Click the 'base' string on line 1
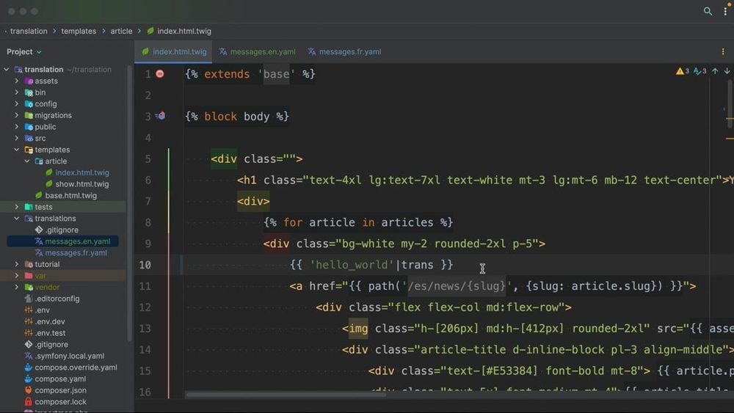The image size is (734, 413). pyautogui.click(x=276, y=74)
